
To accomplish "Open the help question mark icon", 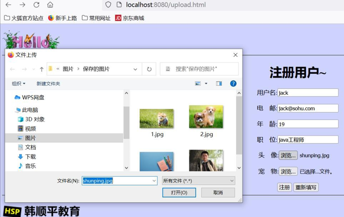I will click(x=233, y=84).
